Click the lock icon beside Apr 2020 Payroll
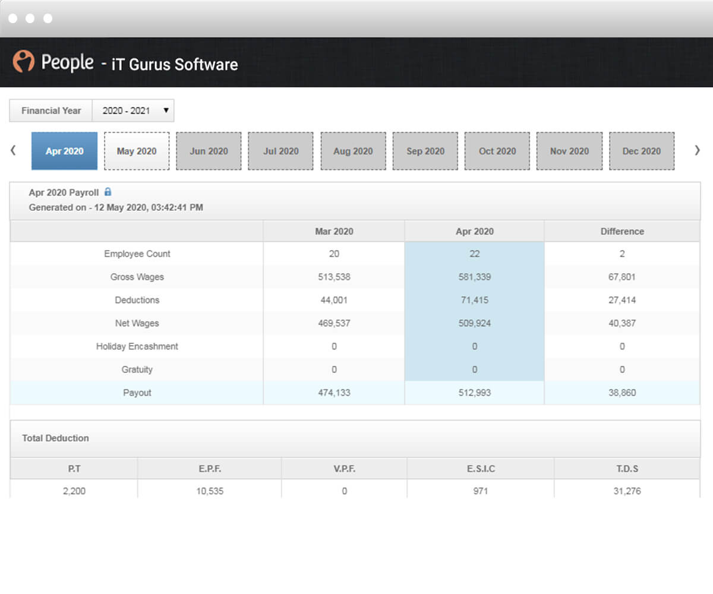Screen dimensions: 713x594 click(108, 192)
